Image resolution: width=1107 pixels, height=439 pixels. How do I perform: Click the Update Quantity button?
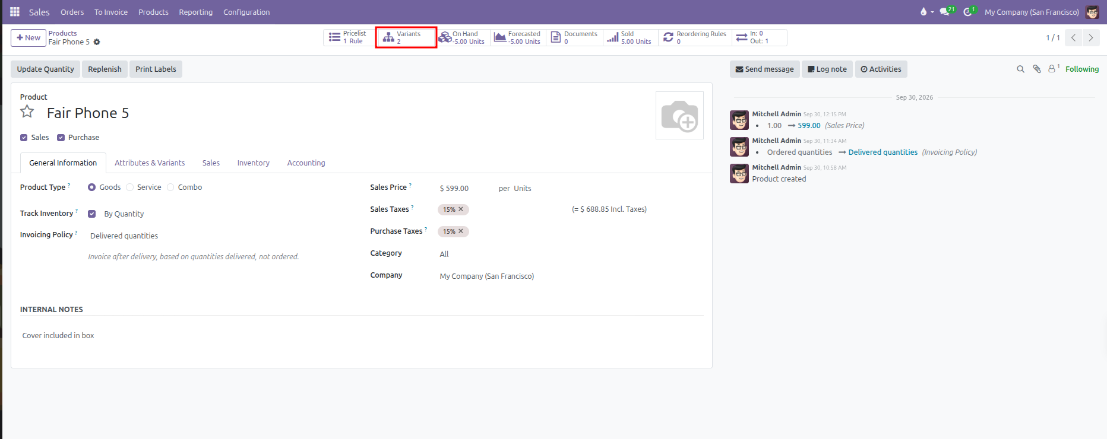[x=45, y=69]
